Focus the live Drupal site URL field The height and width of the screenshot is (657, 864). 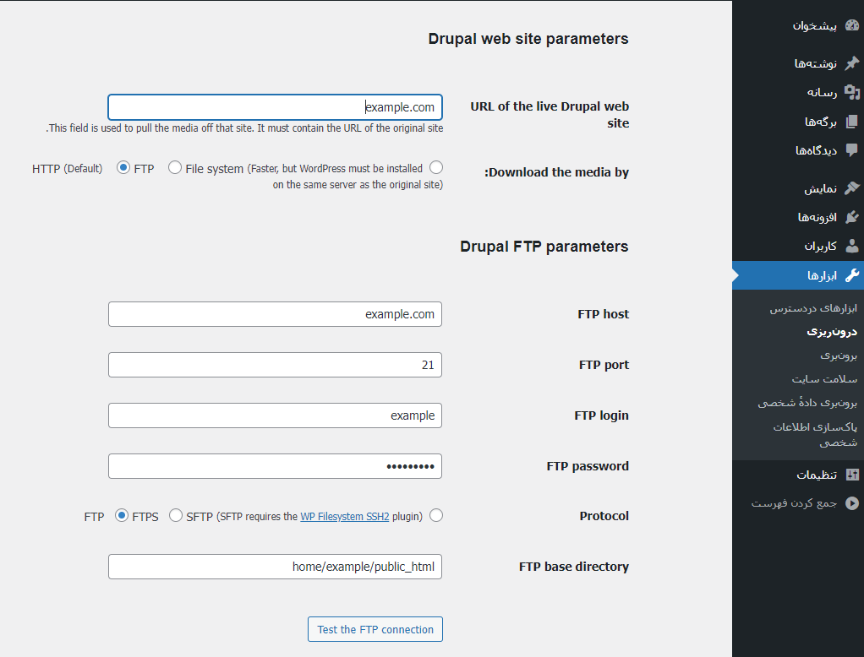(275, 107)
